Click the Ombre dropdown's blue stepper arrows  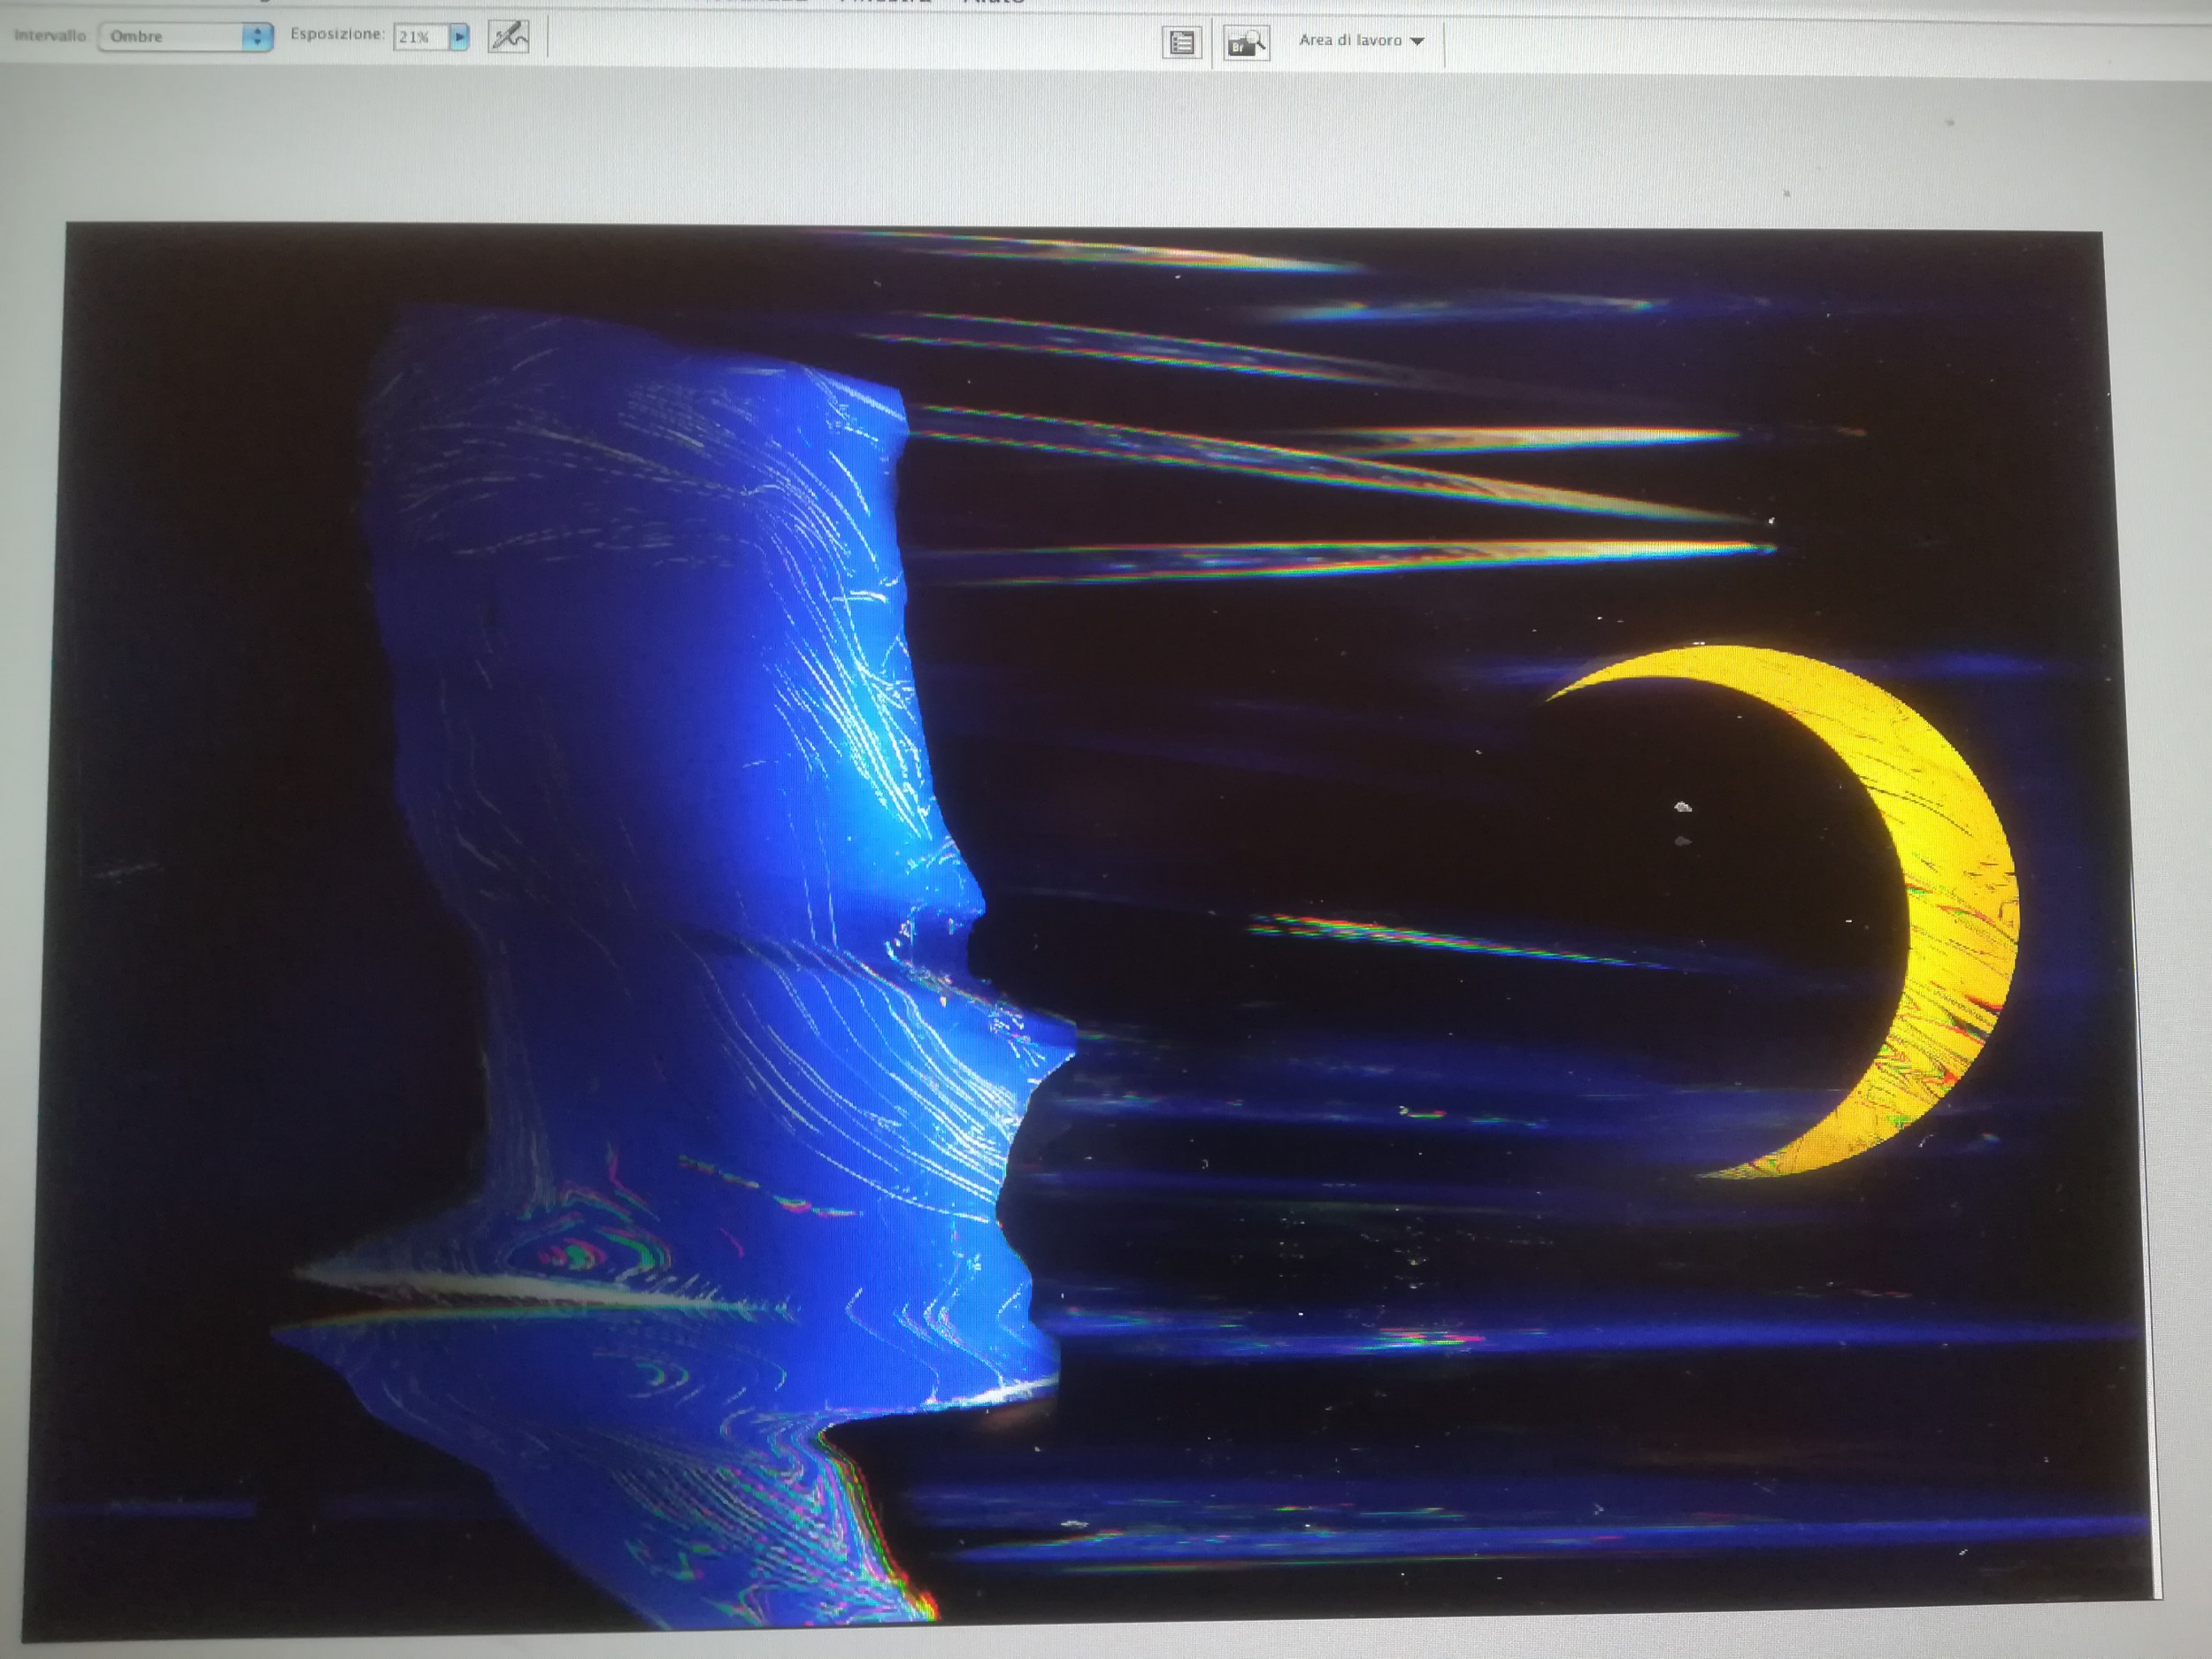257,37
